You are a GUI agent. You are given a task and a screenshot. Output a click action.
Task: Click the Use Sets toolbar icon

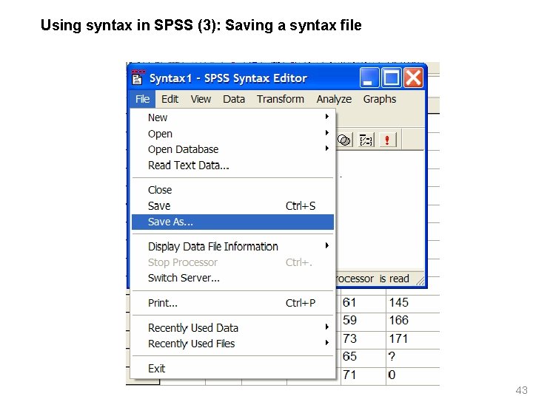[x=344, y=140]
